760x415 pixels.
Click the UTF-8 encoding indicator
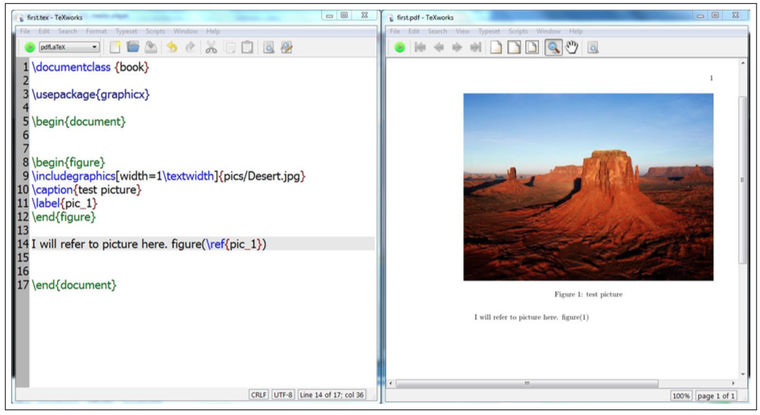click(x=282, y=395)
